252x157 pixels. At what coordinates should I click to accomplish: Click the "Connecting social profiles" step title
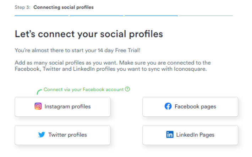(x=64, y=7)
